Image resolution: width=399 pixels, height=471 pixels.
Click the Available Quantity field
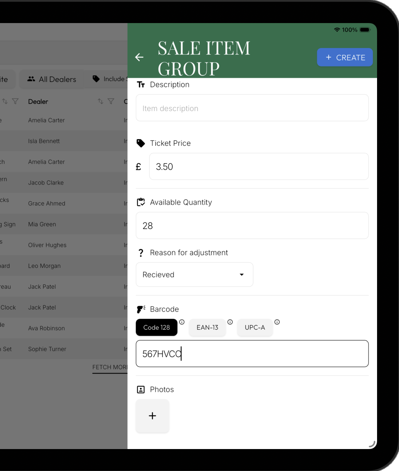coord(252,225)
